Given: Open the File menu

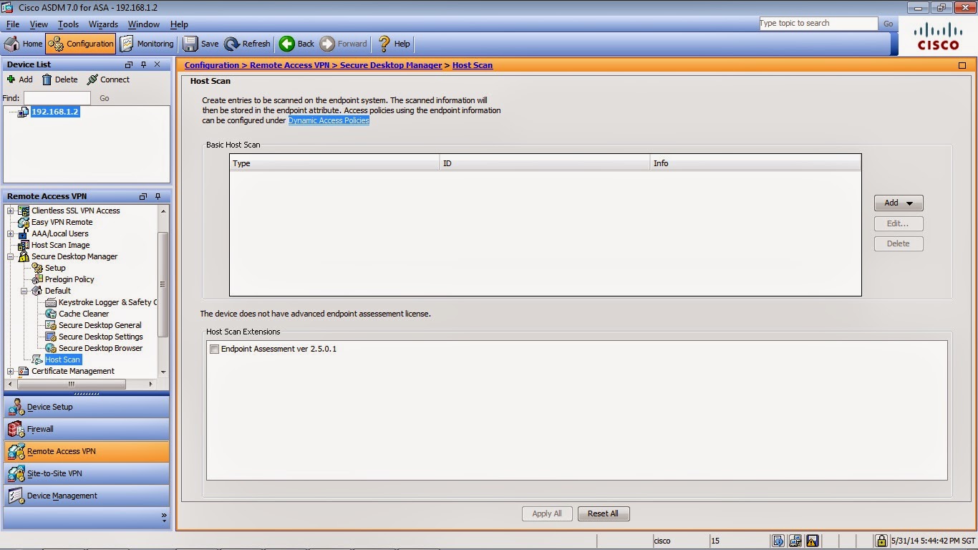Looking at the screenshot, I should 12,24.
